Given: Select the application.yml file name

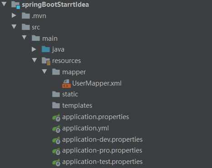Looking at the screenshot, I should [85, 129].
